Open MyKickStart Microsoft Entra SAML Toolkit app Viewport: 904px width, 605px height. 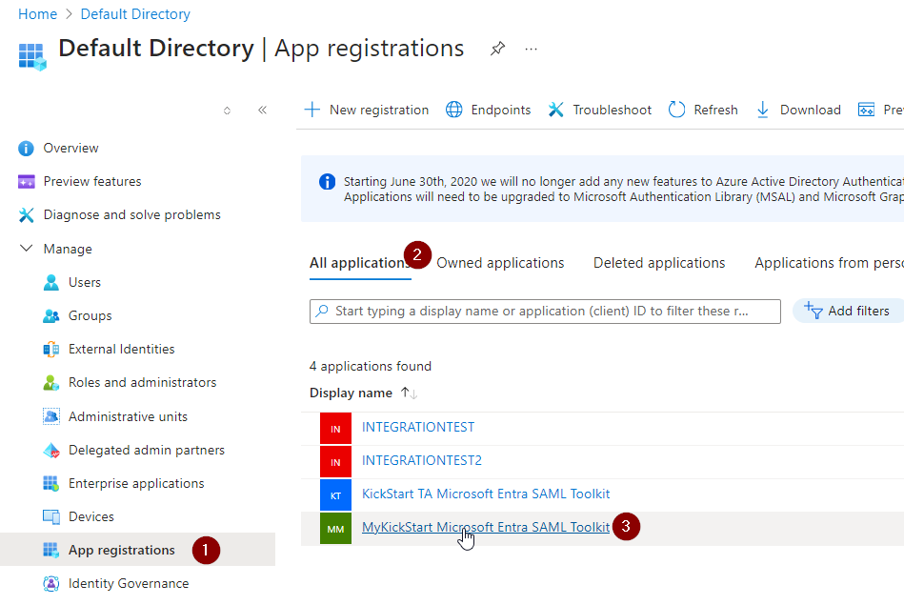[485, 527]
